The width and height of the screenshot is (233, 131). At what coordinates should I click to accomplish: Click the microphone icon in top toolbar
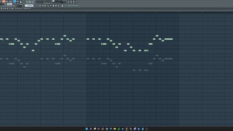(x=74, y=2)
